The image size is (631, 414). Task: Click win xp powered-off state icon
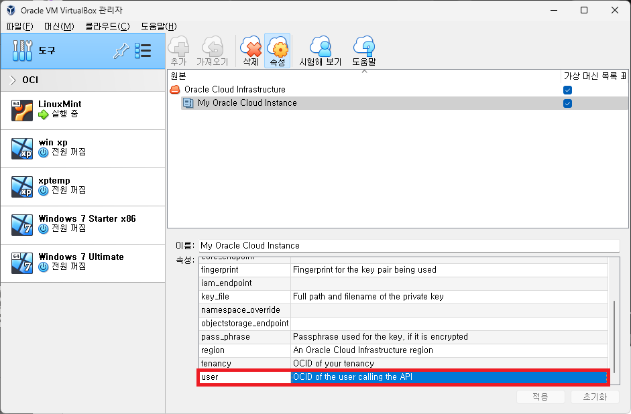click(x=44, y=153)
